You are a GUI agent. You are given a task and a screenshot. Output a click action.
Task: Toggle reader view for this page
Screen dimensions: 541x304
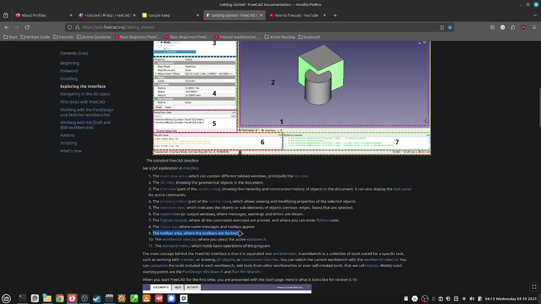[x=442, y=27]
